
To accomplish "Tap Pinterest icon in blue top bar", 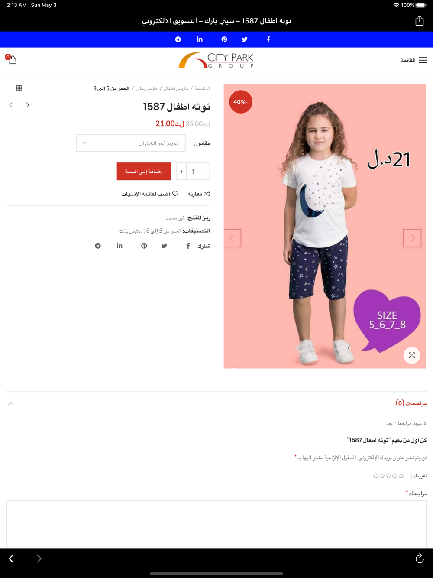I will (224, 39).
